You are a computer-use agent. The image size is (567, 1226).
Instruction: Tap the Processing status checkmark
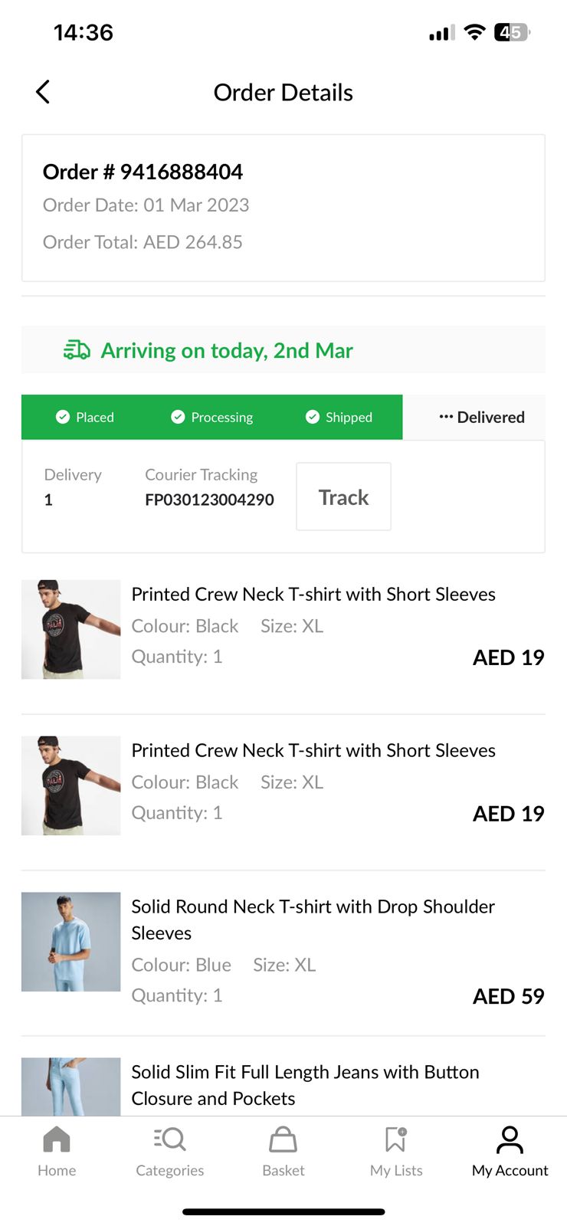pos(178,417)
